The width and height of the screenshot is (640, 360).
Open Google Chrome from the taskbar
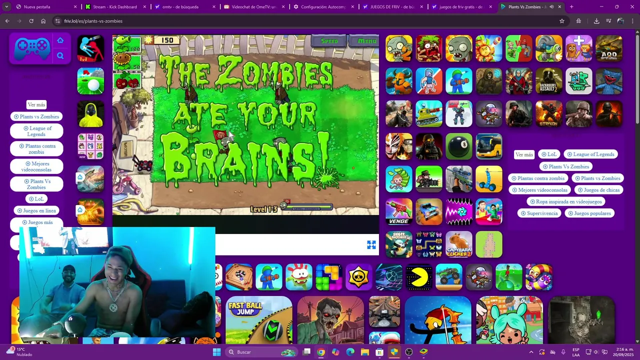point(321,352)
